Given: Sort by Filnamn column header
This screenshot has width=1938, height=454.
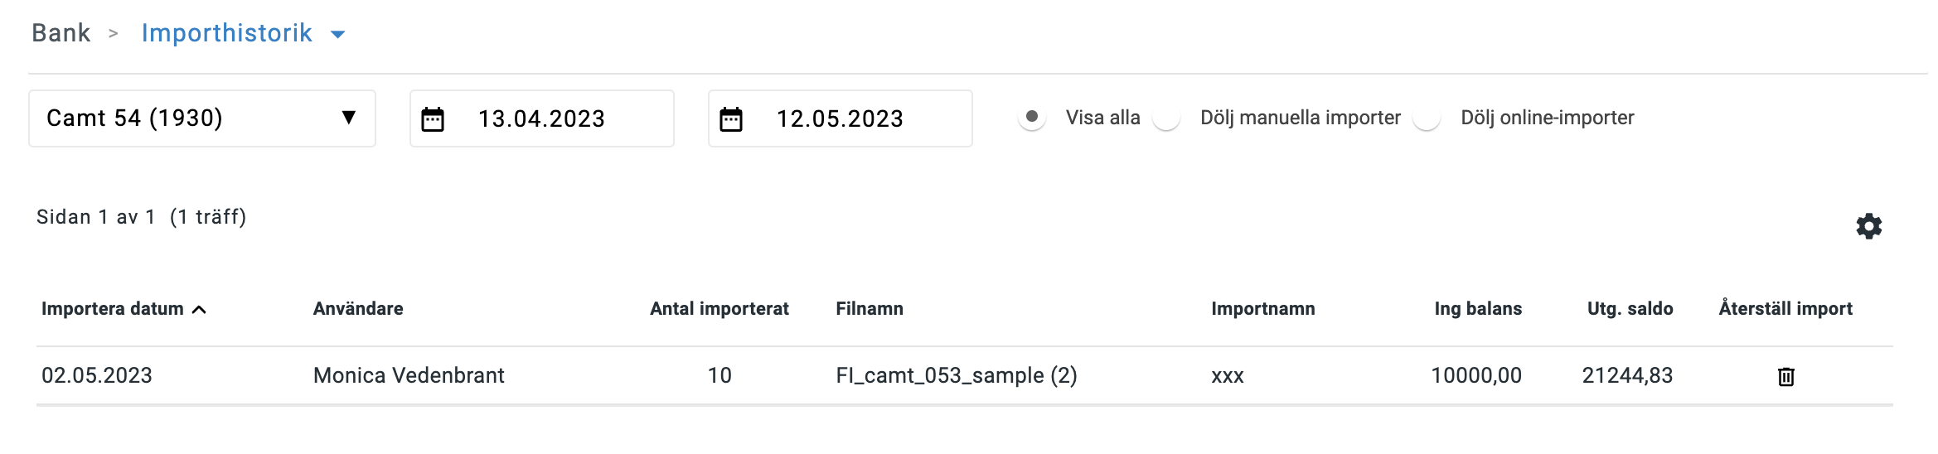Looking at the screenshot, I should [870, 308].
